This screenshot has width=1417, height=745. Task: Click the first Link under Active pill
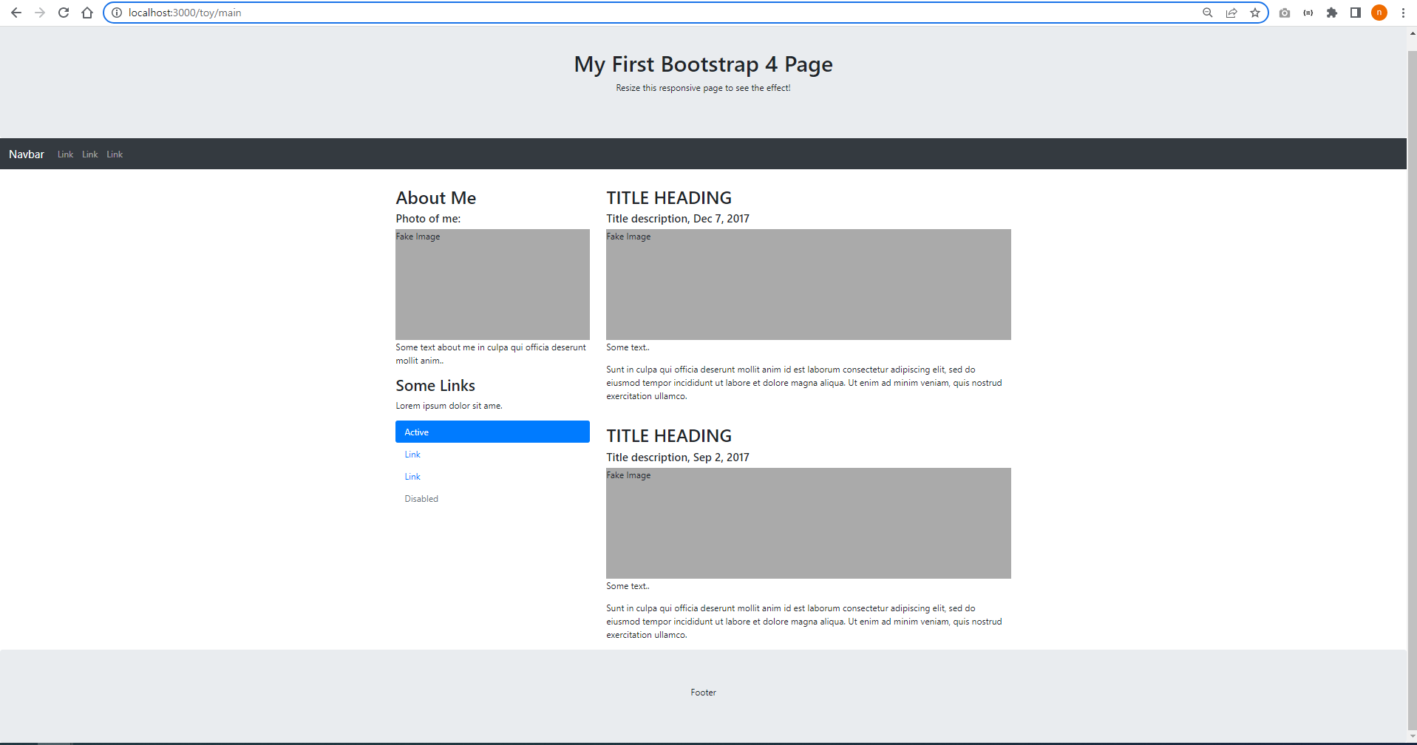click(x=412, y=455)
